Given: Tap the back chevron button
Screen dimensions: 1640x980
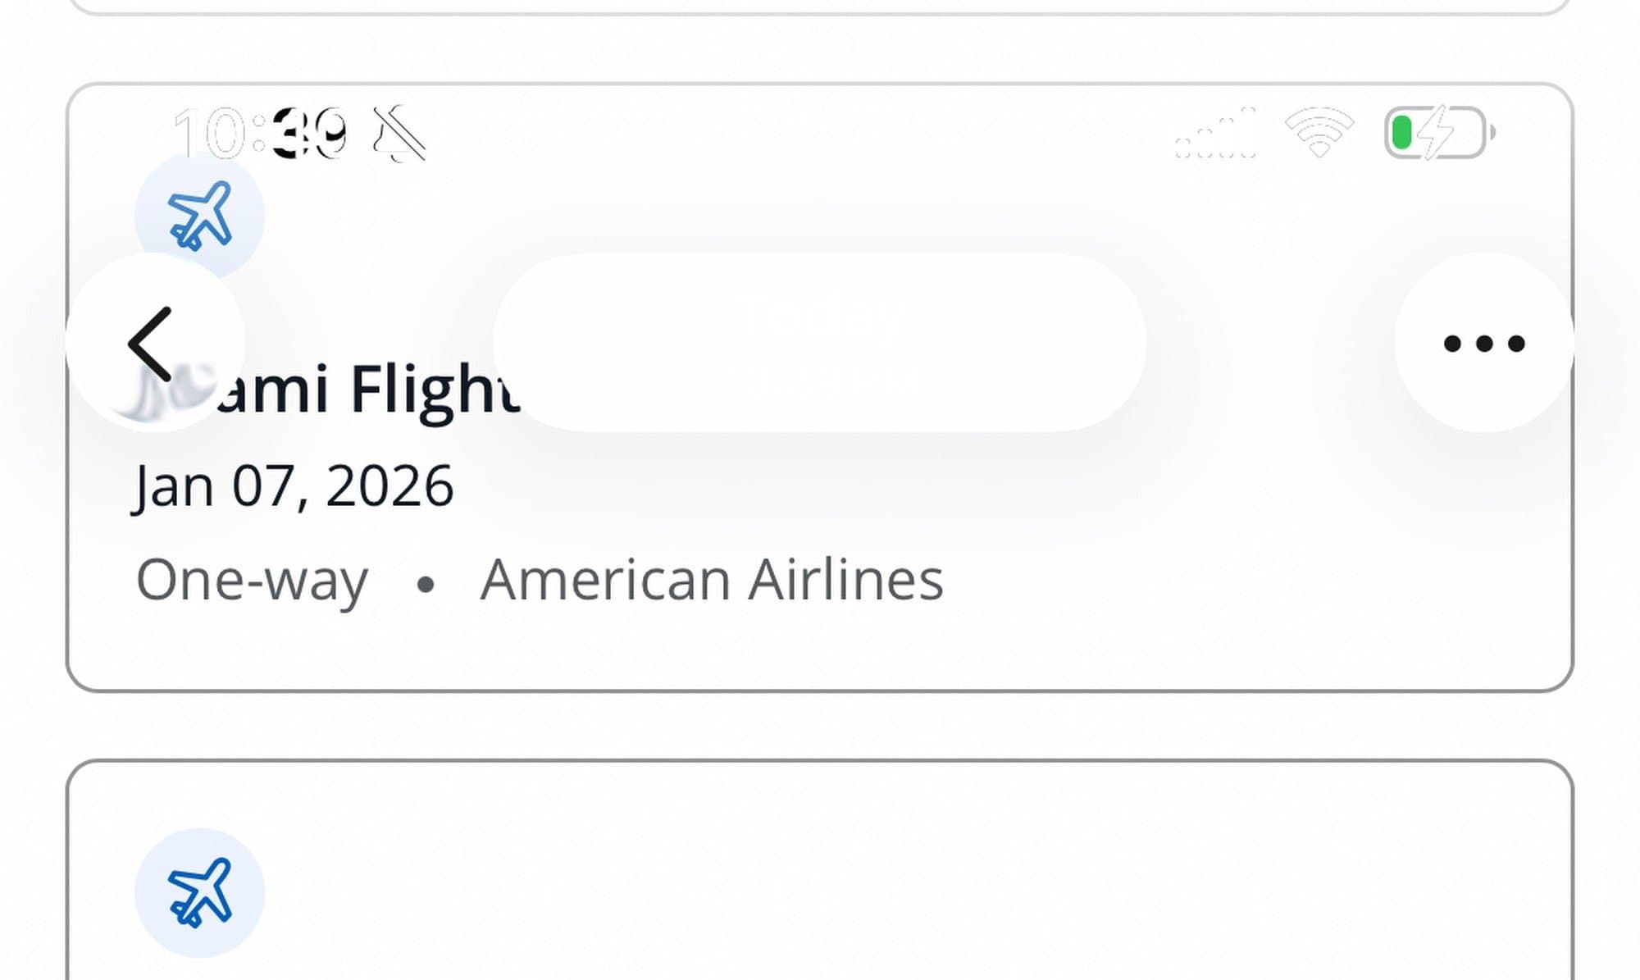Looking at the screenshot, I should [x=153, y=344].
